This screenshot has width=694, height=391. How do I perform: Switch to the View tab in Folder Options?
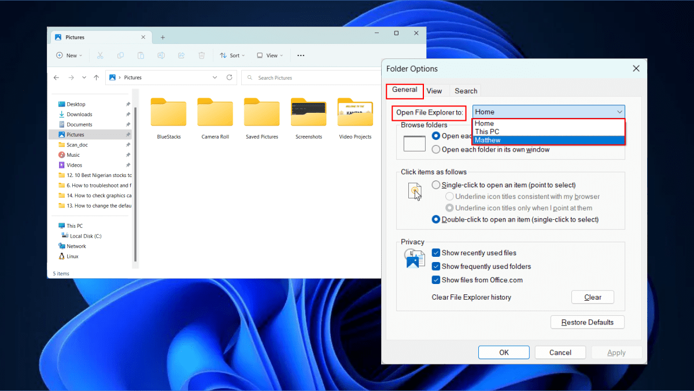434,91
